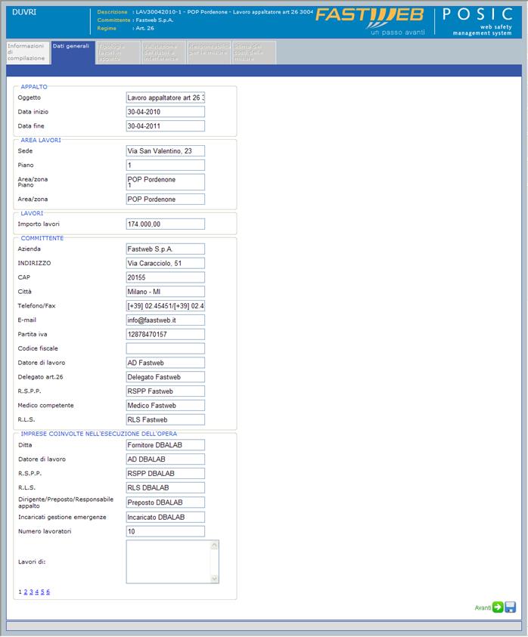Go to page 2 of imprese list
The width and height of the screenshot is (528, 637).
point(26,592)
